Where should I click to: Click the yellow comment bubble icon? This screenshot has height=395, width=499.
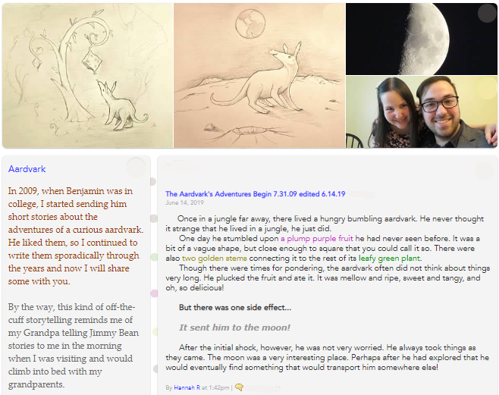[239, 387]
